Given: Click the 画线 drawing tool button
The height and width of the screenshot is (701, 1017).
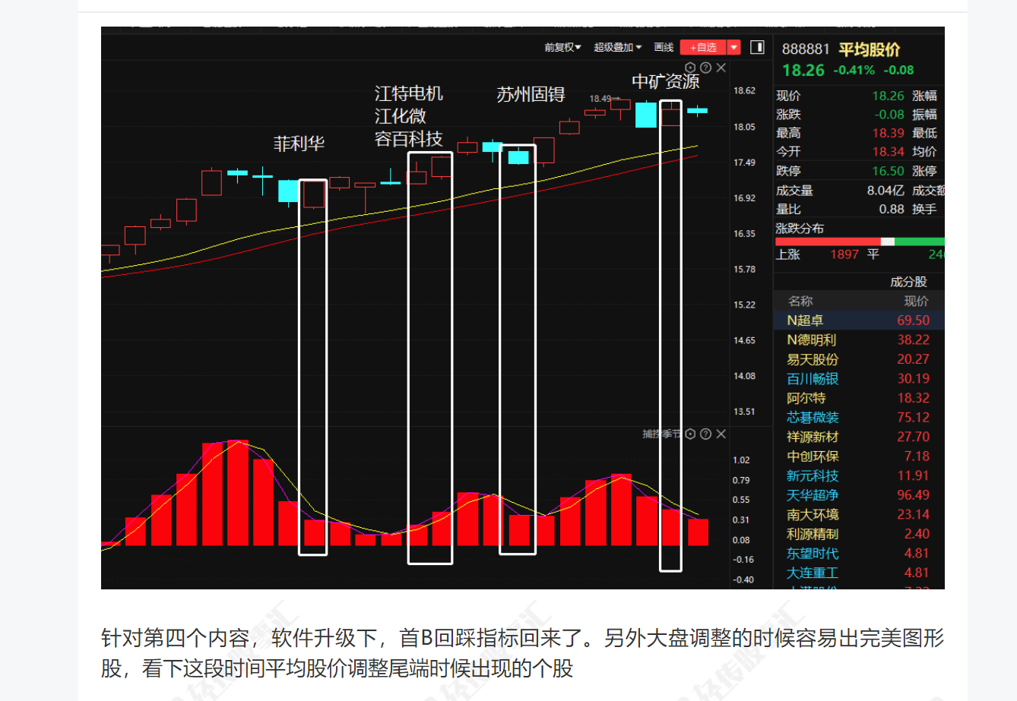Looking at the screenshot, I should 664,47.
